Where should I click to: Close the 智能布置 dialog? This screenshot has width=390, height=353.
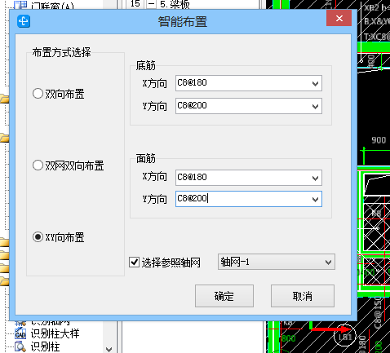tap(339, 19)
